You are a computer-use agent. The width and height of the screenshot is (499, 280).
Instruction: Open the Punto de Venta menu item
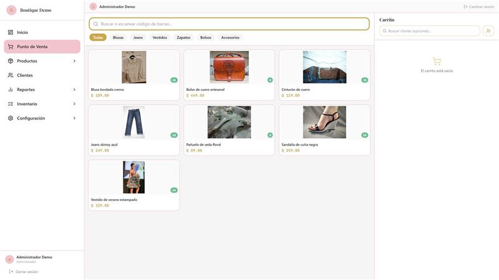pyautogui.click(x=42, y=47)
